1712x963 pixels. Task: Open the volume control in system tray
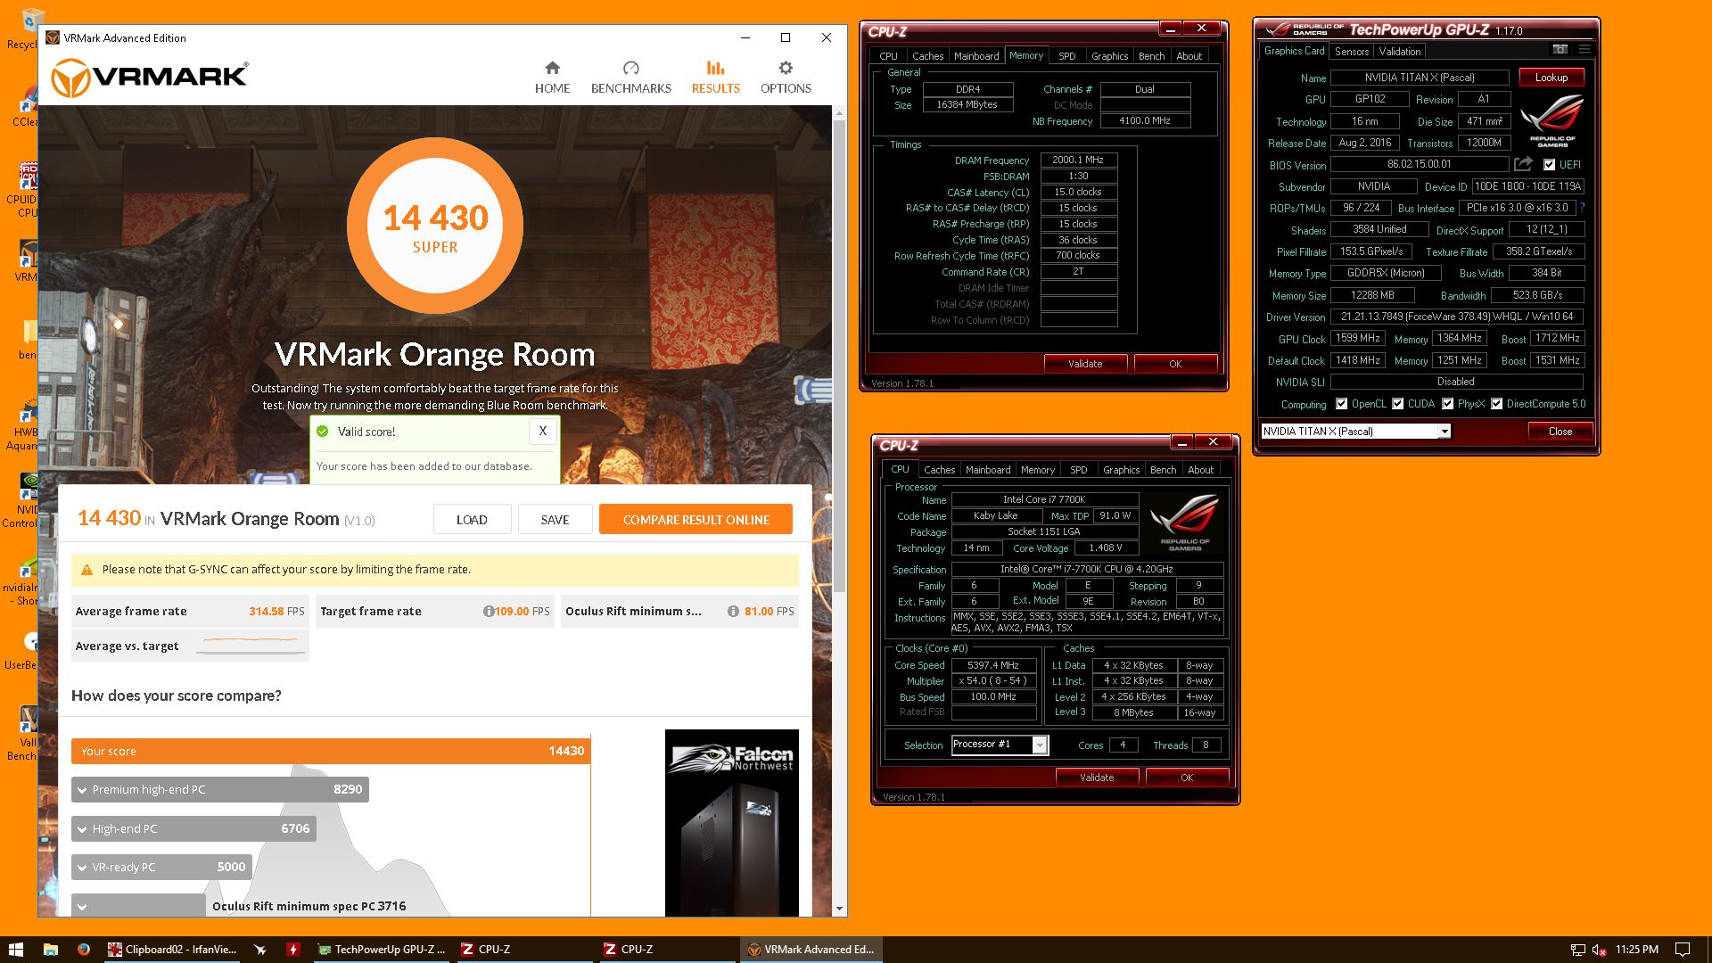click(1598, 950)
